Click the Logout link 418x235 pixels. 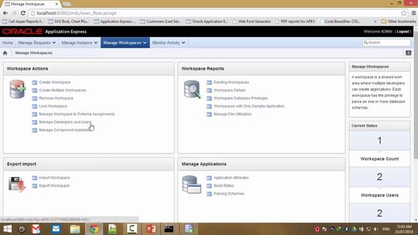[402, 31]
